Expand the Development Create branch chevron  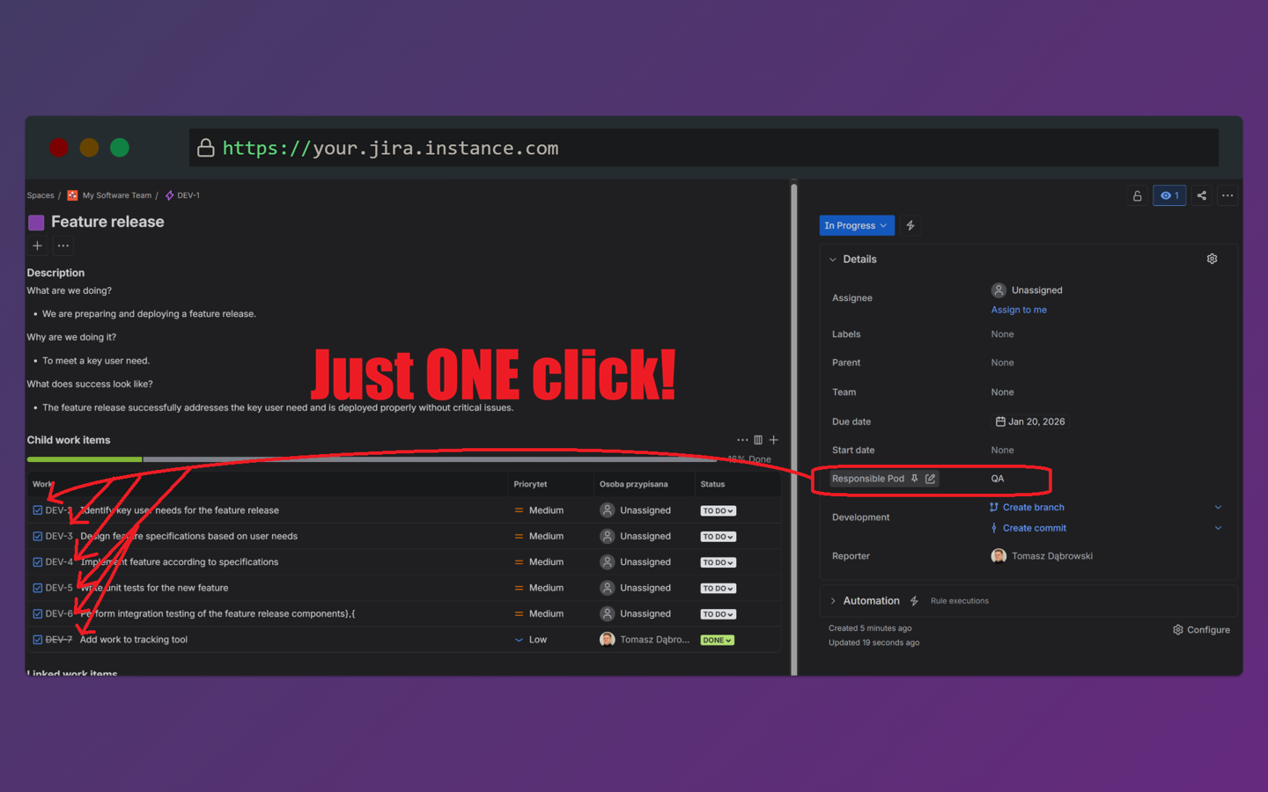(x=1218, y=507)
